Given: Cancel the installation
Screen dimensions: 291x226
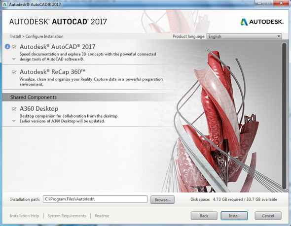Looking at the screenshot, I should [x=268, y=216].
